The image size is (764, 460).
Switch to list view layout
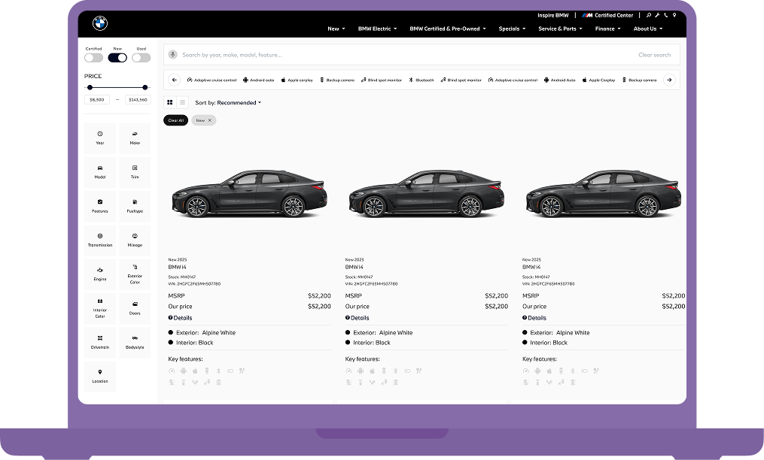tap(182, 102)
